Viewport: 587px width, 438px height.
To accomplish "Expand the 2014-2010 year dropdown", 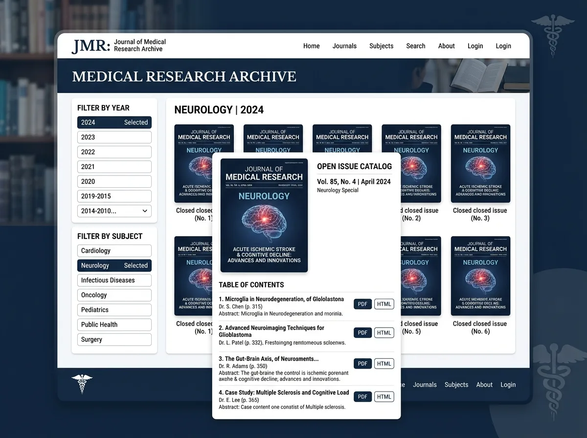I will point(114,211).
